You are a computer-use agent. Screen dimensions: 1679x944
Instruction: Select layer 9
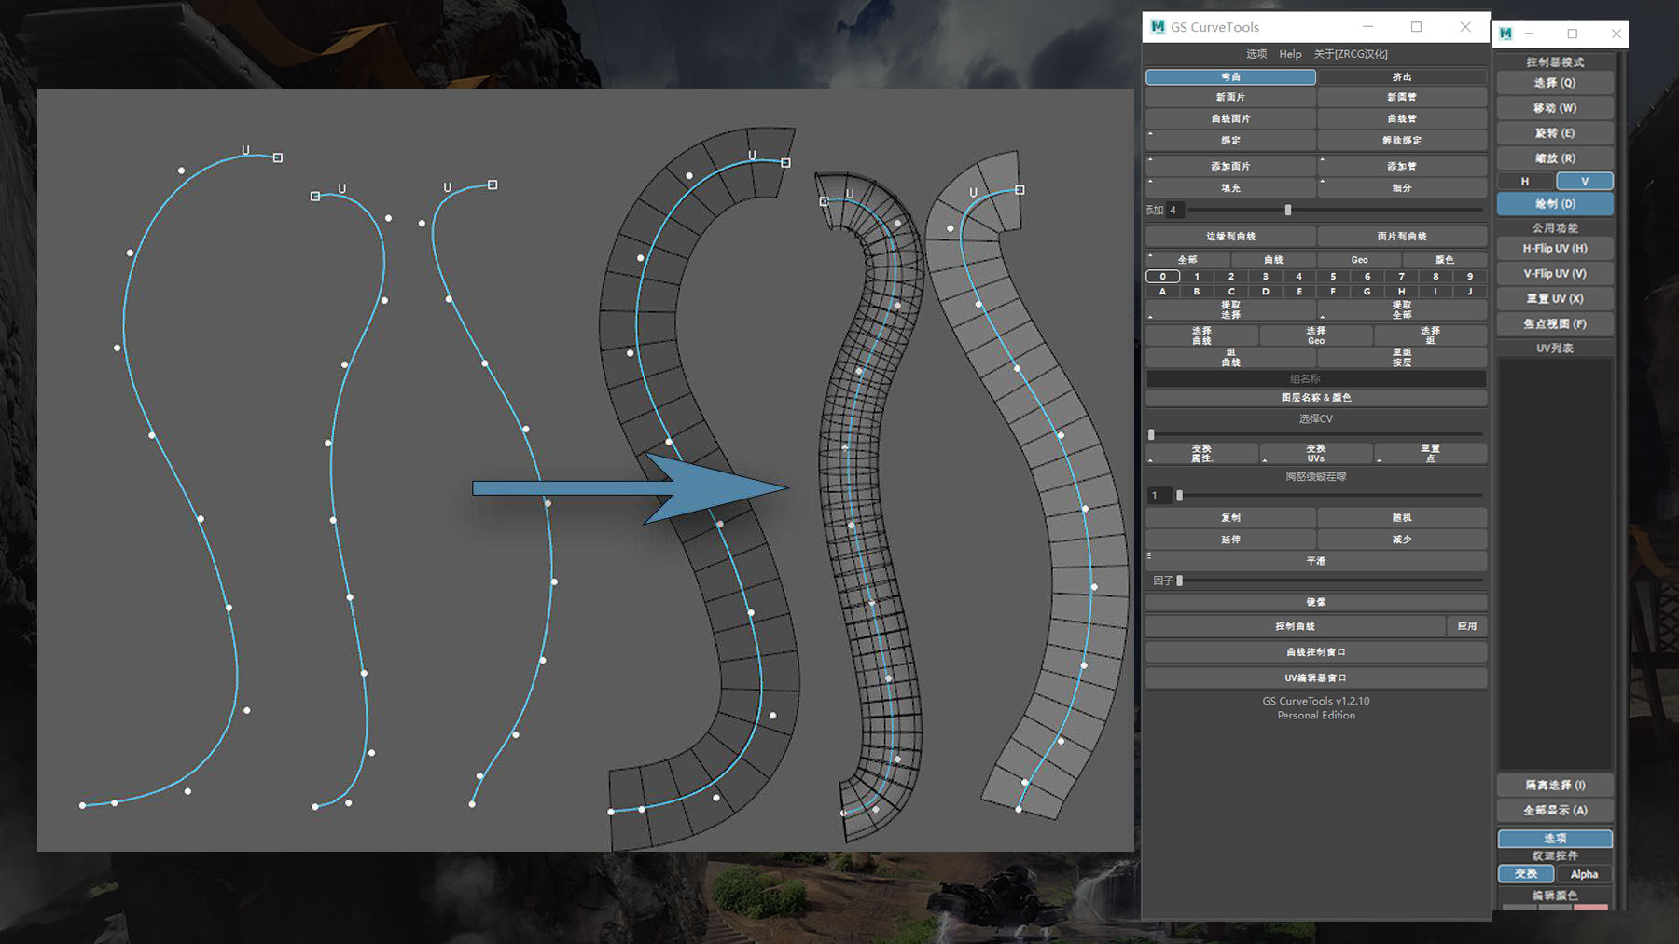pos(1470,277)
